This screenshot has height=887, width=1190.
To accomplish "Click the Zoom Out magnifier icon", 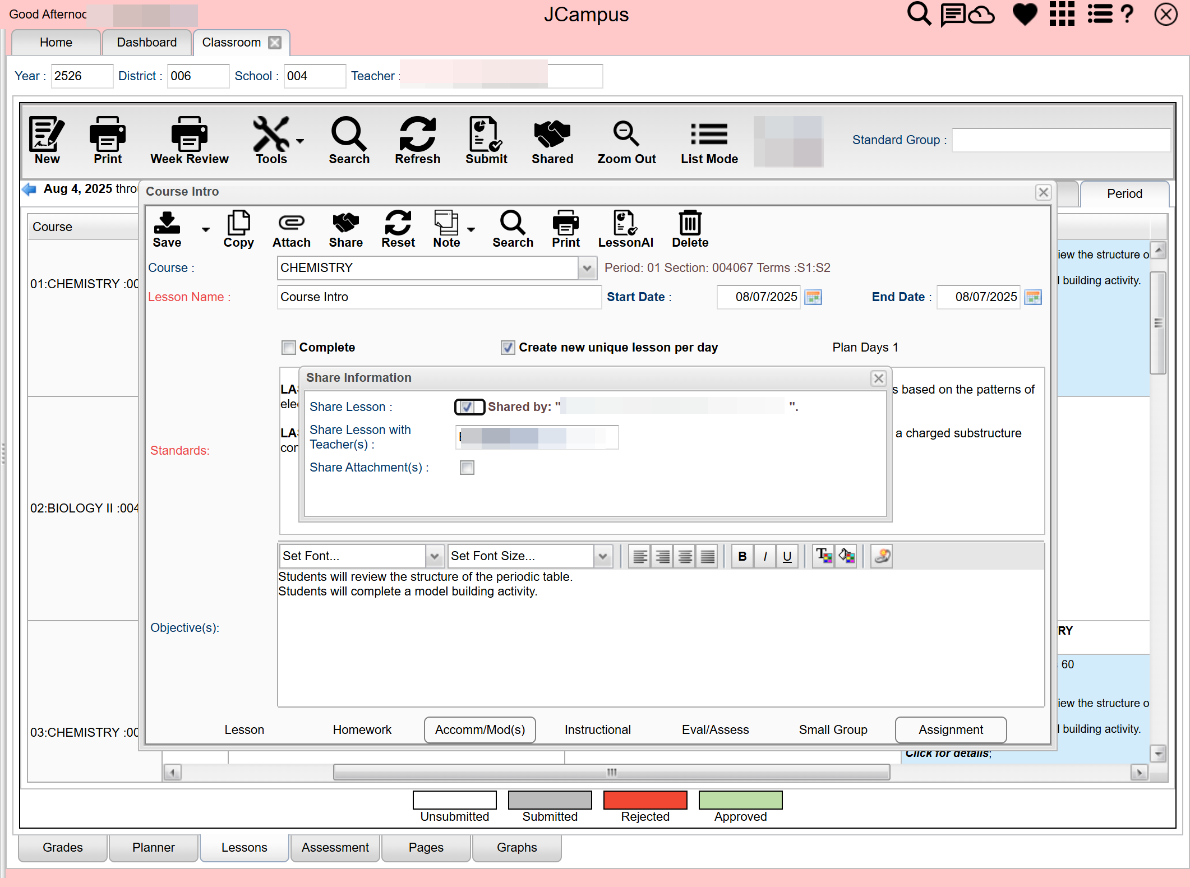I will tap(626, 135).
